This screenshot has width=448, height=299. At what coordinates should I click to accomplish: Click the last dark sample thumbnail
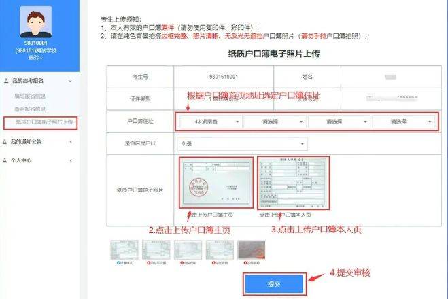tap(250, 250)
